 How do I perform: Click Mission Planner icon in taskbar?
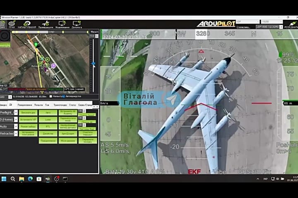coord(48,179)
